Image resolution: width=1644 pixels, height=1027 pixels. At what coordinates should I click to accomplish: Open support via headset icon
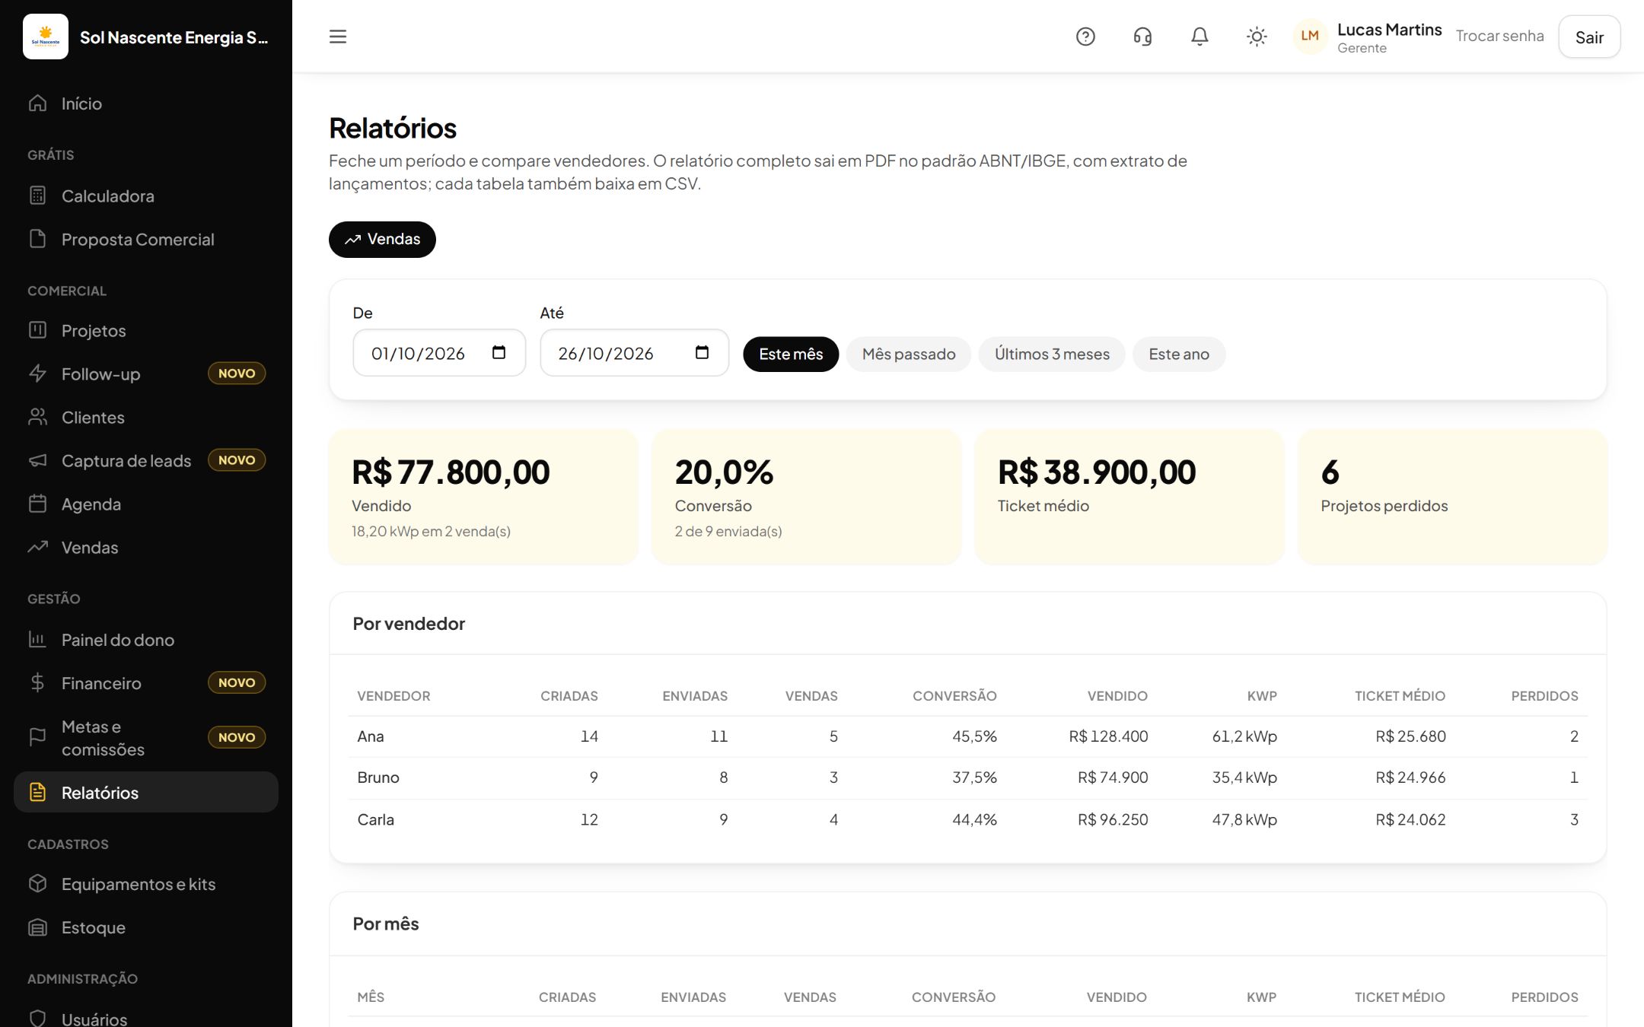pos(1142,37)
